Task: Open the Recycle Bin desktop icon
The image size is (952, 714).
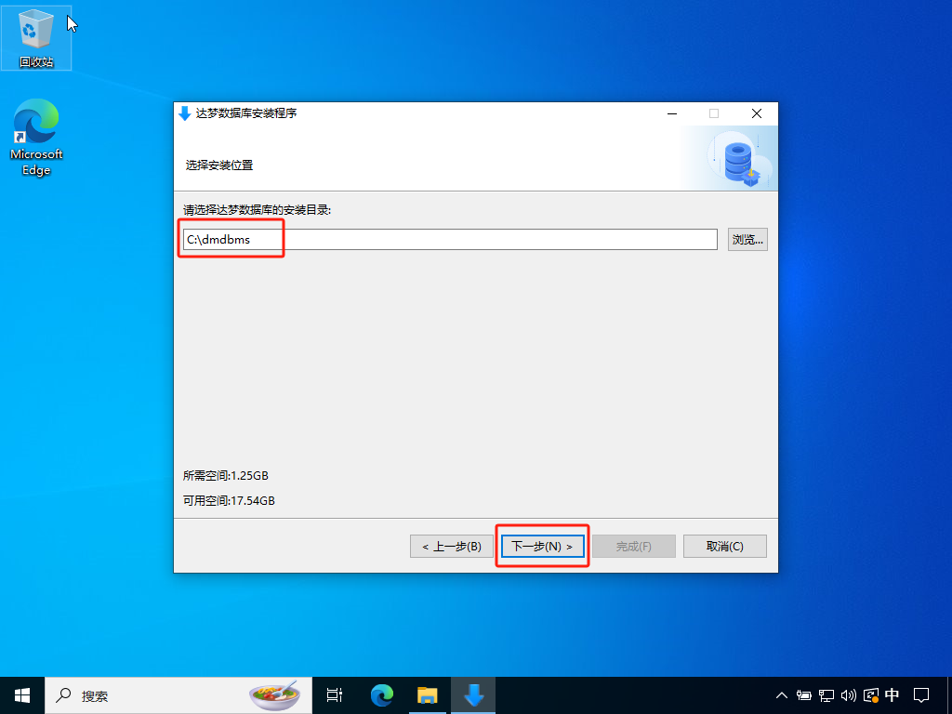Action: click(36, 37)
